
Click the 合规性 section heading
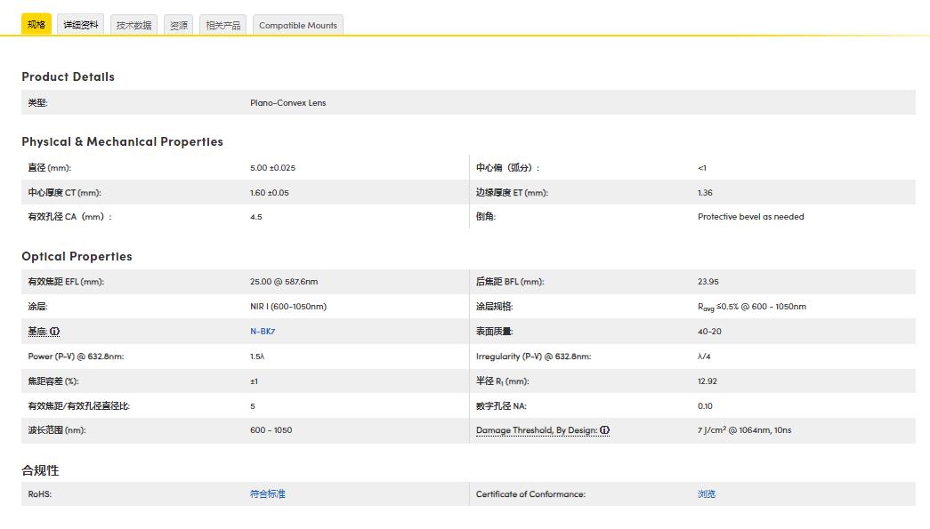pyautogui.click(x=40, y=470)
